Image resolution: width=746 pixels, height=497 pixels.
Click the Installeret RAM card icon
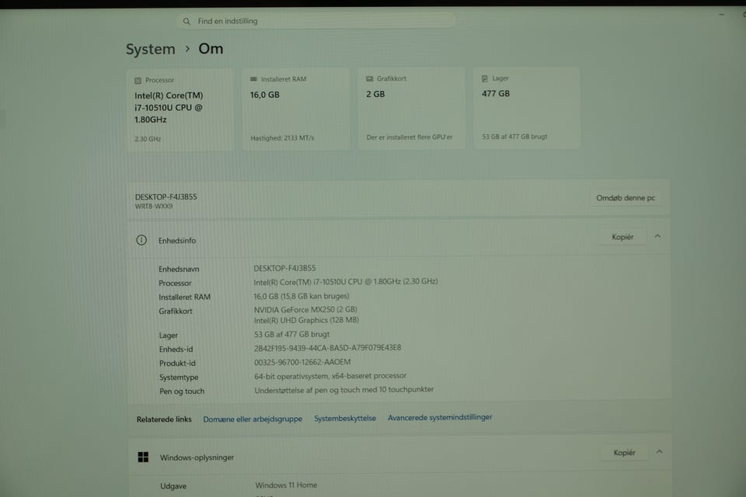pyautogui.click(x=253, y=79)
